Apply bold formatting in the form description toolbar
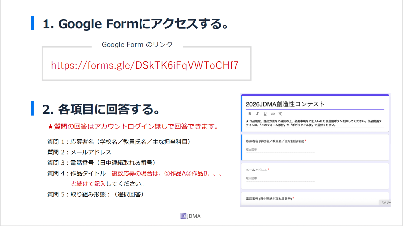The width and height of the screenshot is (403, 226). (250, 114)
